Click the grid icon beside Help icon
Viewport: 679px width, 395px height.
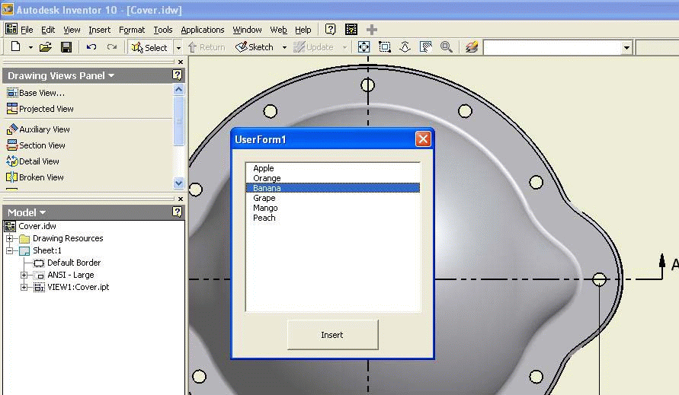(x=351, y=29)
